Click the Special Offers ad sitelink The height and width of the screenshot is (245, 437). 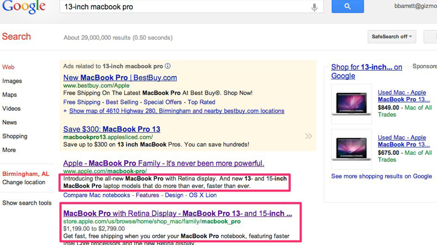pyautogui.click(x=163, y=102)
